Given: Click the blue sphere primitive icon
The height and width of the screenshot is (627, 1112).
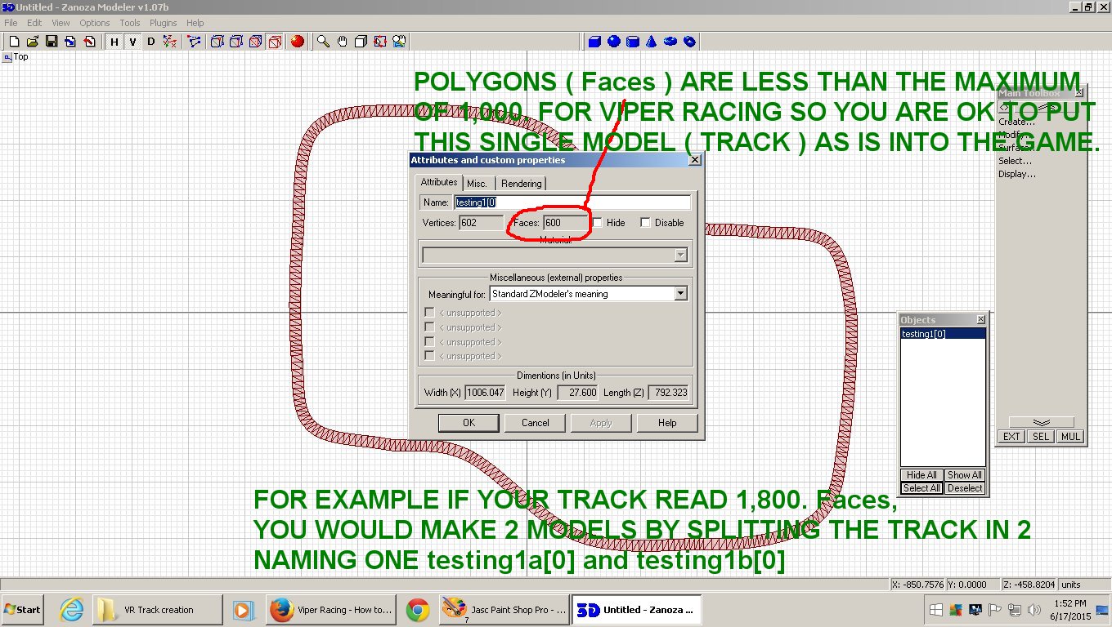Looking at the screenshot, I should (614, 42).
